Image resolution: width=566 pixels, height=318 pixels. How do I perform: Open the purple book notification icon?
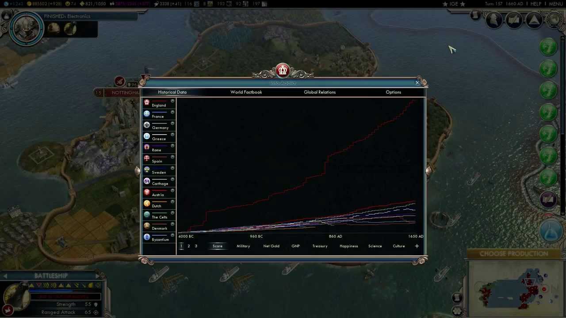(548, 199)
